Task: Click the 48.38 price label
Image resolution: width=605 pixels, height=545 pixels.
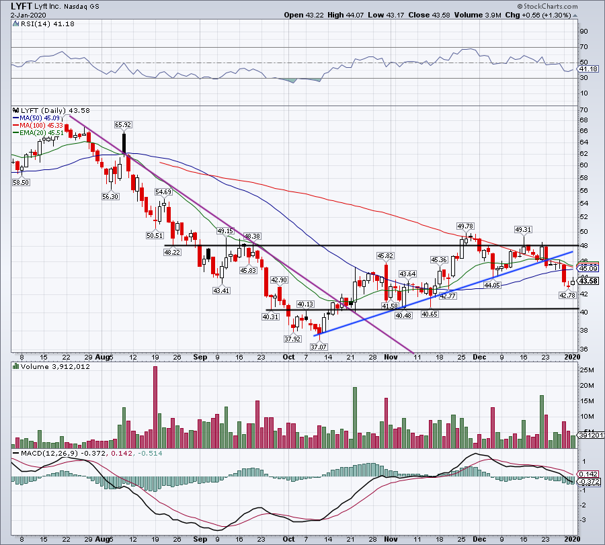Action: click(x=252, y=236)
